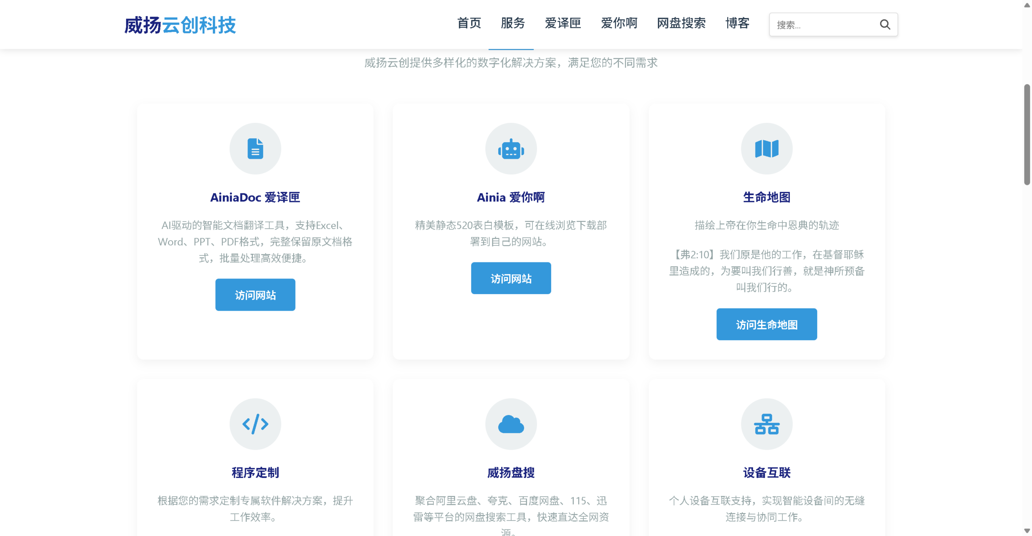Click the AI驱动的智能文档翻译工具 description
This screenshot has height=536, width=1032.
(x=255, y=241)
